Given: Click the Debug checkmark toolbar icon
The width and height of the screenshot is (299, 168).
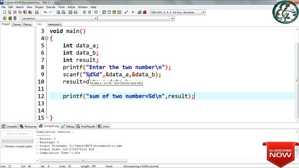Looking at the screenshot, I should pos(126,12).
